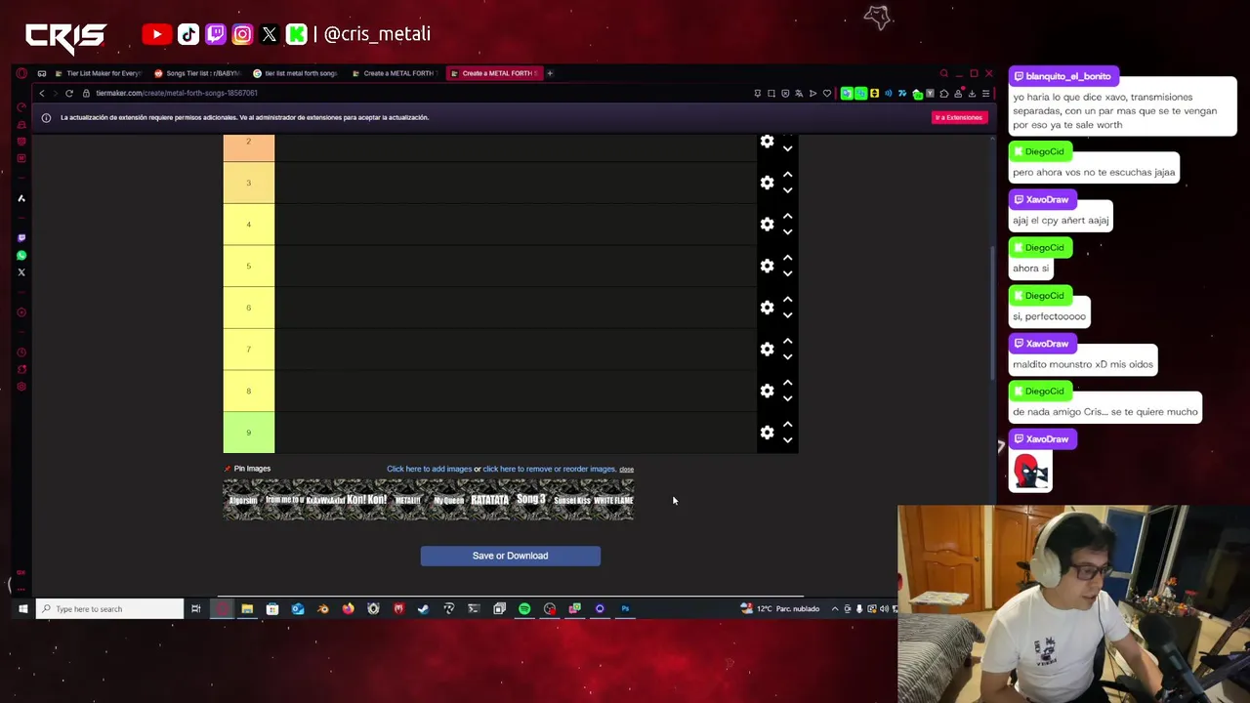Open the YouTube icon in stream header
Viewport: 1250px width, 703px height.
[156, 34]
